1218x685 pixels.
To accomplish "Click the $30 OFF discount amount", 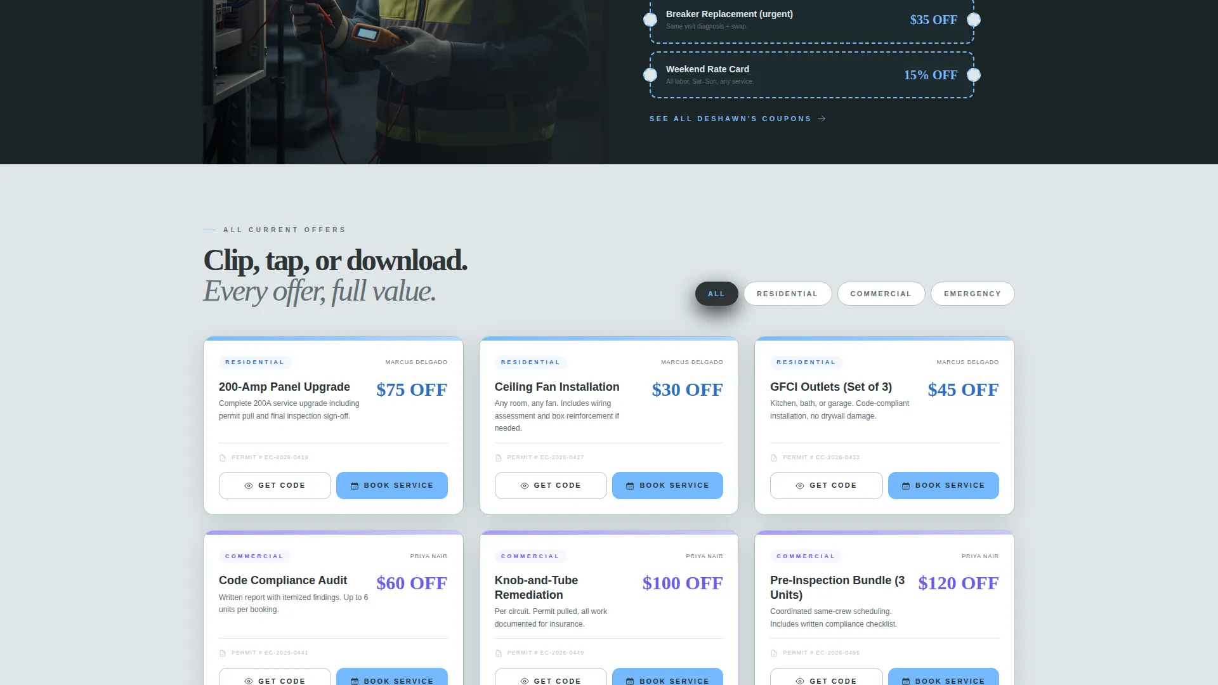I will click(x=687, y=389).
